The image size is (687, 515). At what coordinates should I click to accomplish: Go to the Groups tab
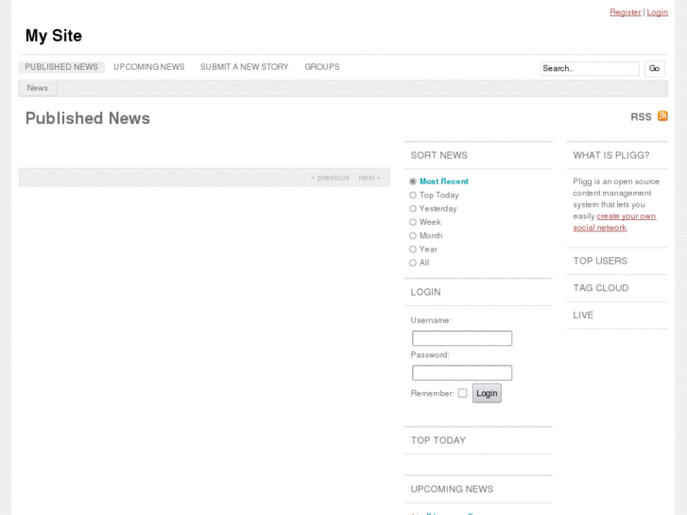(322, 67)
